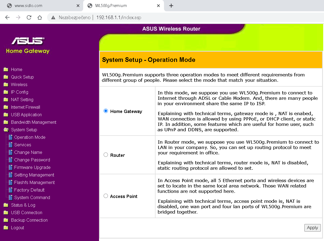Click the browser reload icon
324x241 pixels.
(x=29, y=17)
